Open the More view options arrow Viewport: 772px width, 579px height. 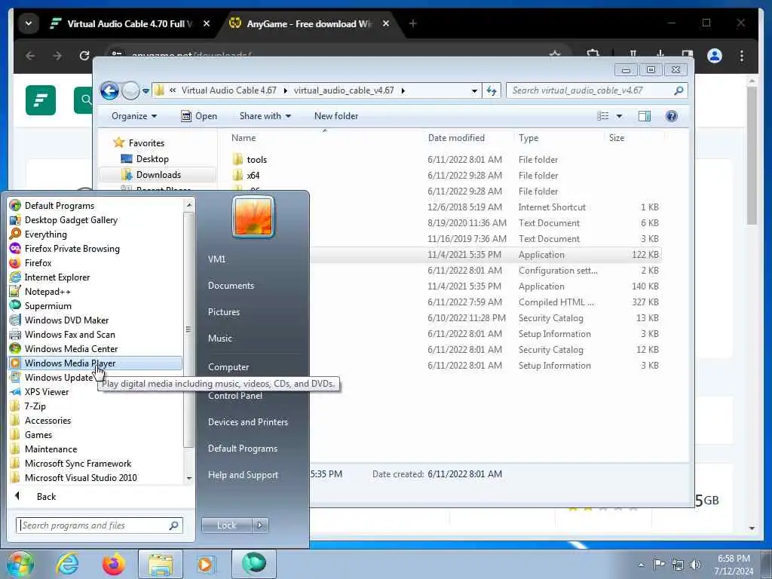(620, 116)
